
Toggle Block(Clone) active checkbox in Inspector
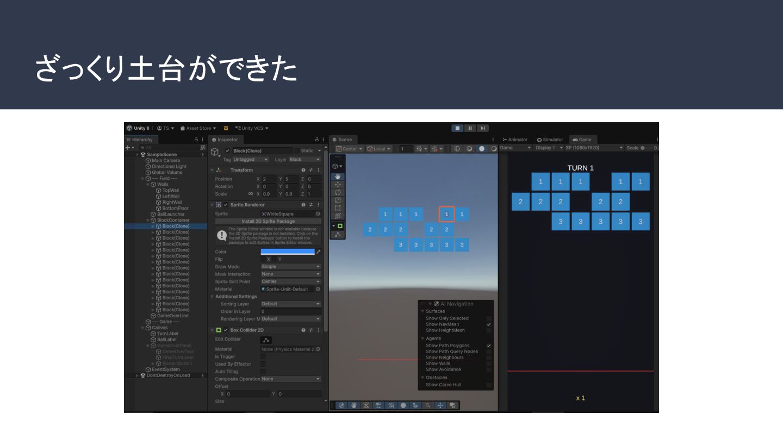228,150
